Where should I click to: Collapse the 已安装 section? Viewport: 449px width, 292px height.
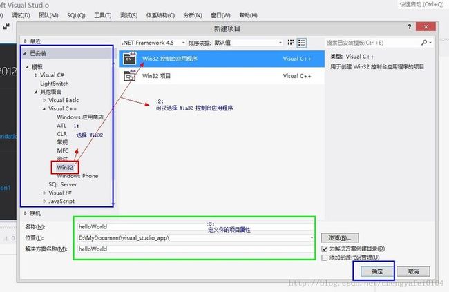(25, 53)
